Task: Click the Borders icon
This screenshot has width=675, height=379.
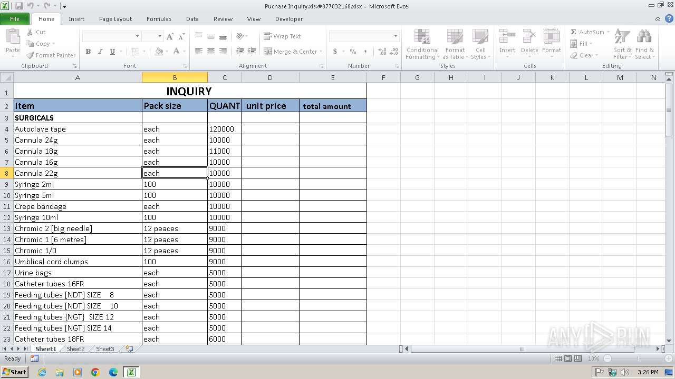Action: tap(136, 52)
